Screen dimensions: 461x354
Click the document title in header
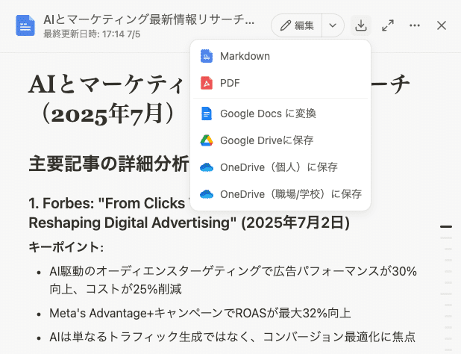click(x=149, y=19)
